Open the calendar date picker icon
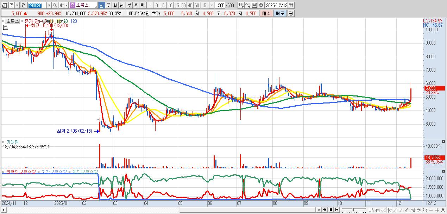This screenshot has width=447, height=214. (291, 5)
